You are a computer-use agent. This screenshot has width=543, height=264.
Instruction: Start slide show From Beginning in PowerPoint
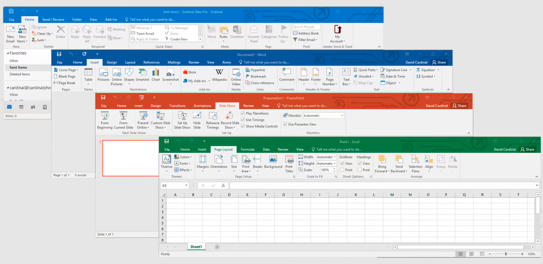point(105,120)
